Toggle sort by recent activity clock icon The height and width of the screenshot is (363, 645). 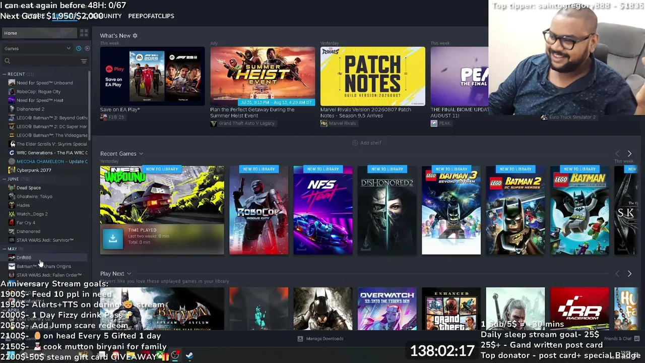(x=79, y=48)
